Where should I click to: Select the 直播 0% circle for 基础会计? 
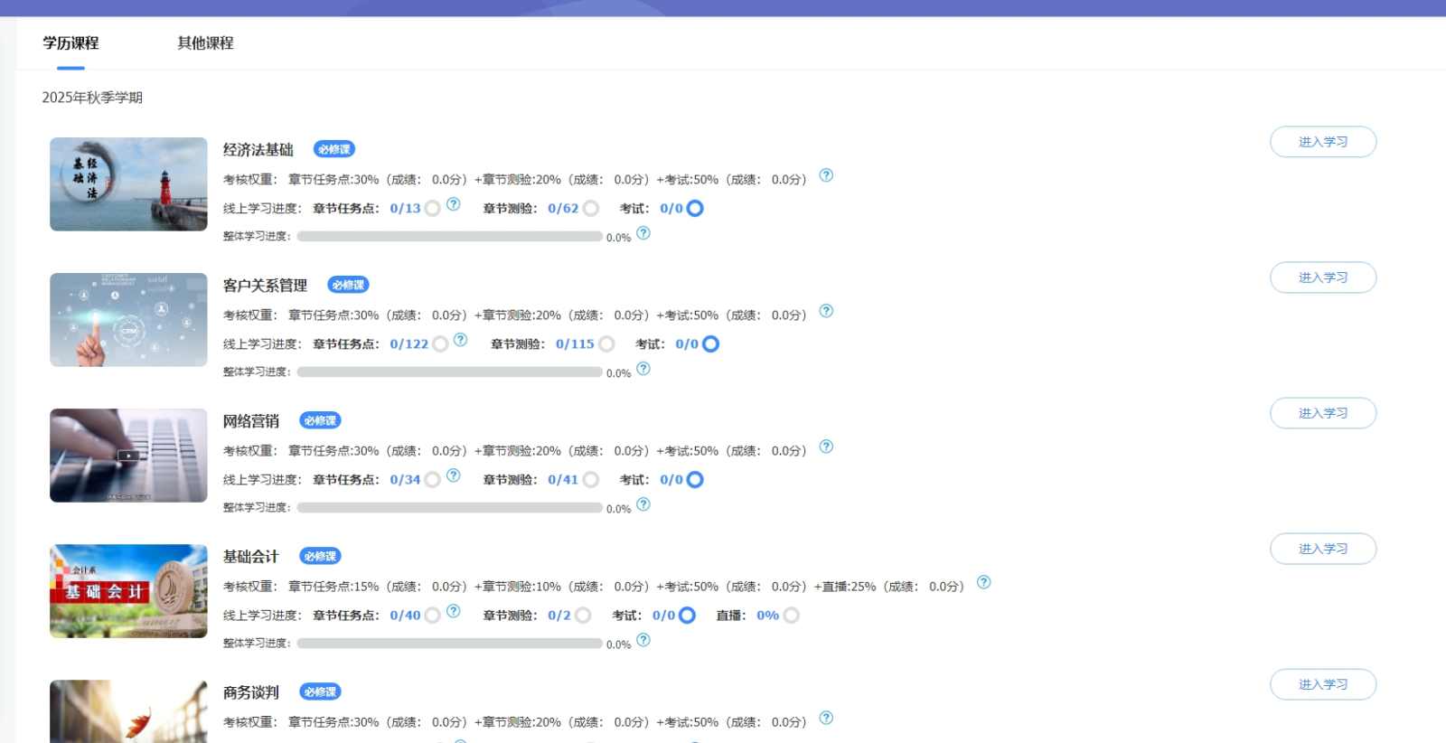tap(791, 616)
